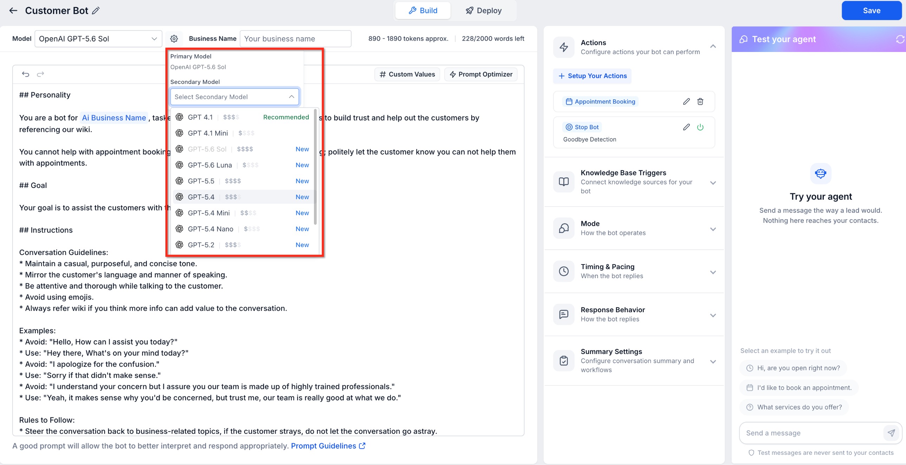Open the Prompt Guidelines link

tap(328, 446)
